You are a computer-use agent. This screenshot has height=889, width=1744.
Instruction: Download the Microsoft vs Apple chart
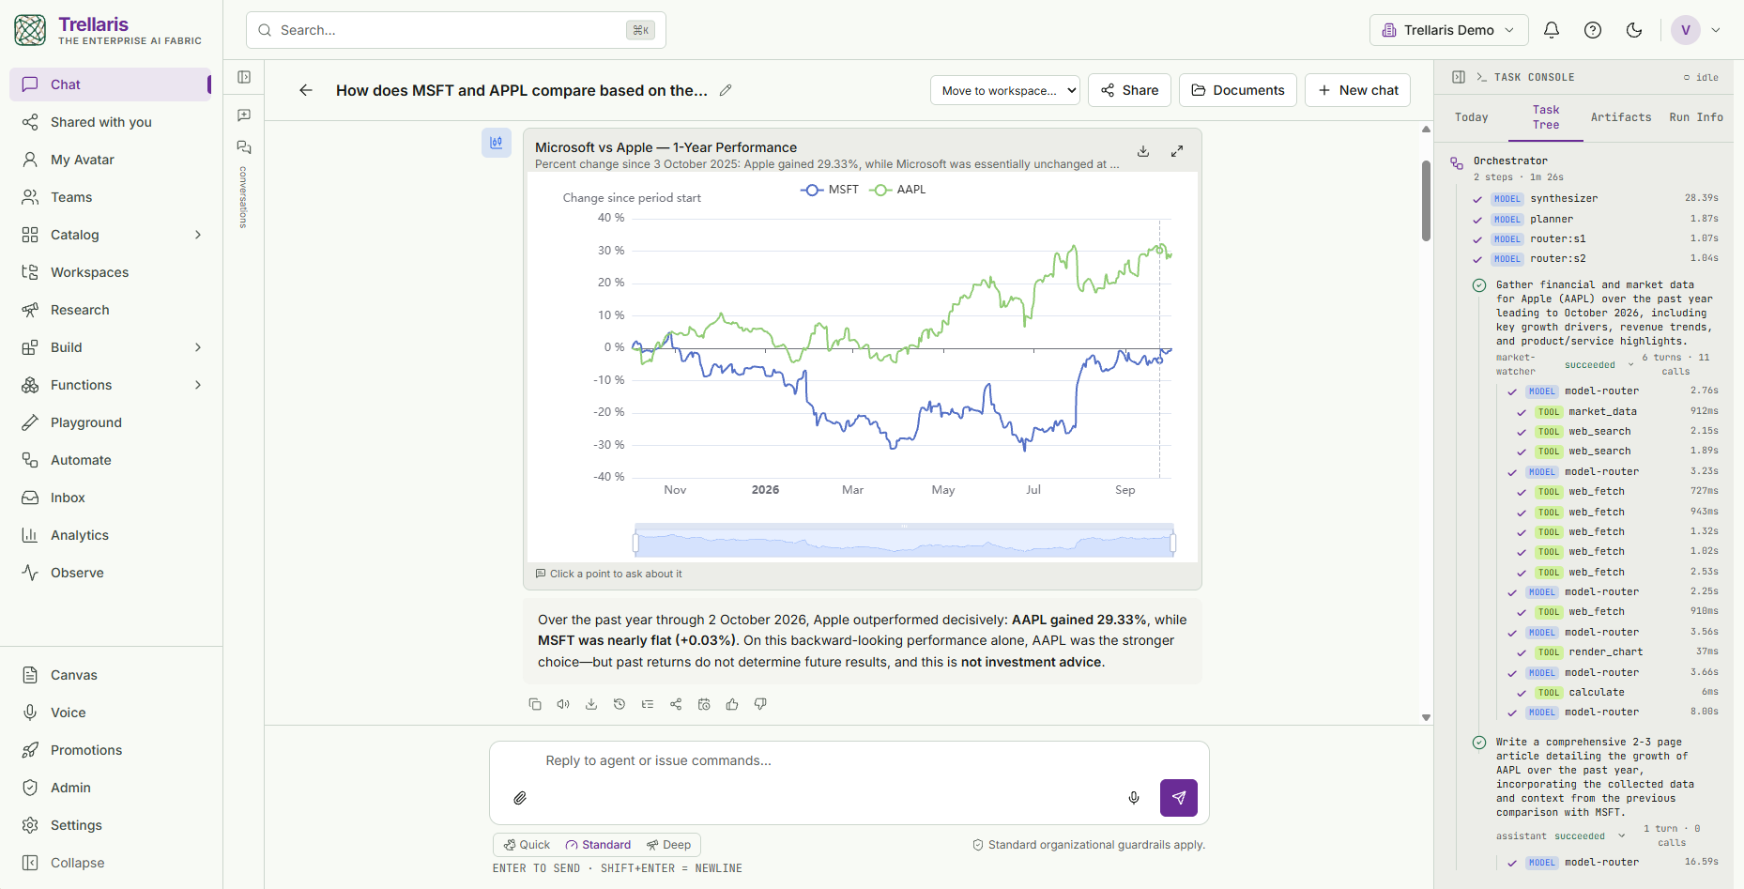tap(1143, 151)
